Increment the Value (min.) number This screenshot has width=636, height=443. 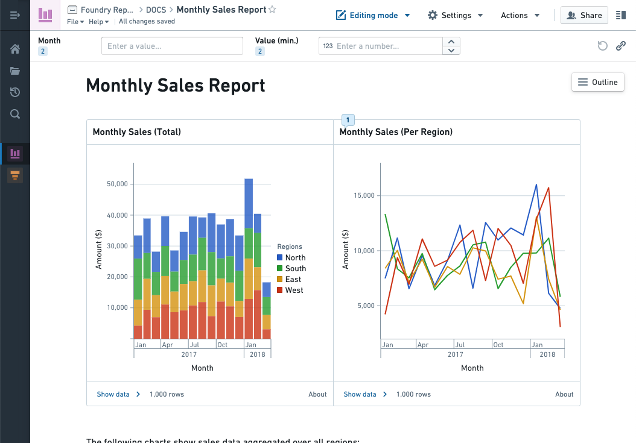pos(451,42)
